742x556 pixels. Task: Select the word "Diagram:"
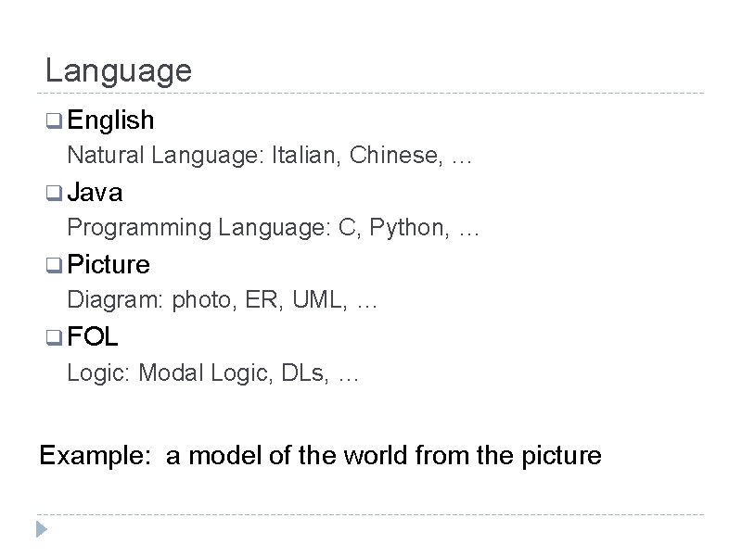pyautogui.click(x=116, y=300)
